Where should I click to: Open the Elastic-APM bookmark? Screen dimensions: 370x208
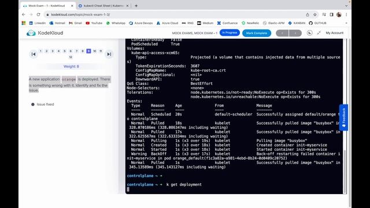coord(273,23)
